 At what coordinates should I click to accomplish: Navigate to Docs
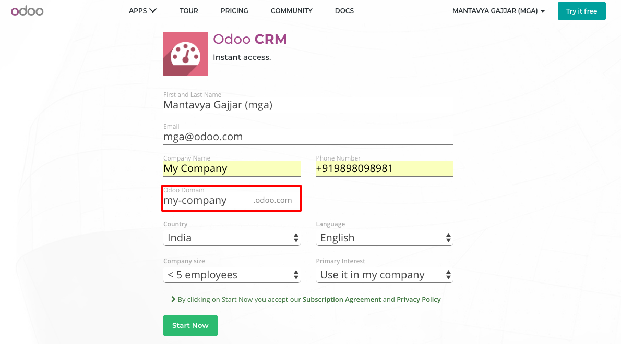point(344,11)
